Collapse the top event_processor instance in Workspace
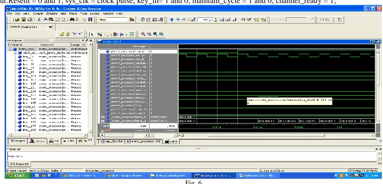This screenshot has width=383, height=184. point(11,49)
